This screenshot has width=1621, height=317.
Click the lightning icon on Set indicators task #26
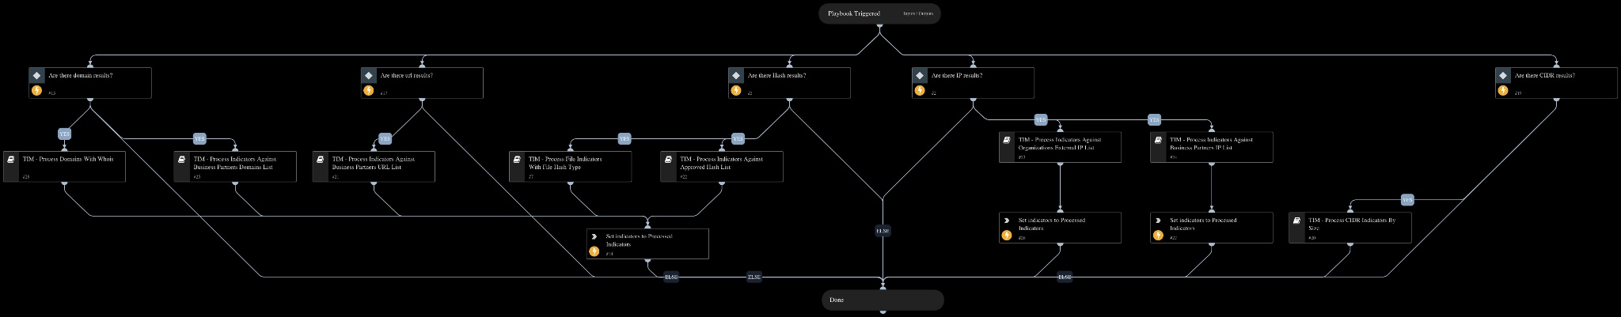(1007, 235)
